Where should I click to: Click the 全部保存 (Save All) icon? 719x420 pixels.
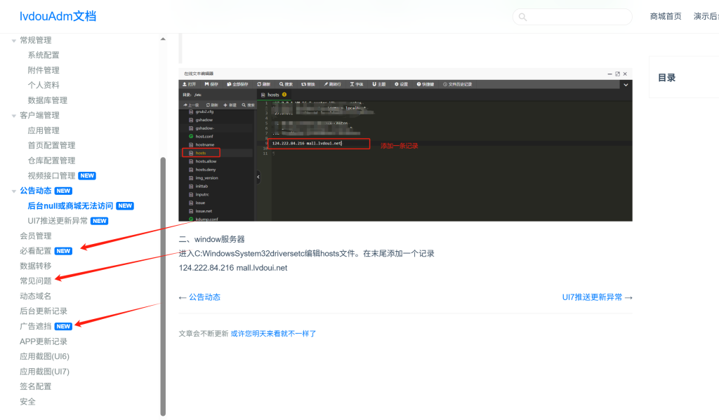coord(236,83)
